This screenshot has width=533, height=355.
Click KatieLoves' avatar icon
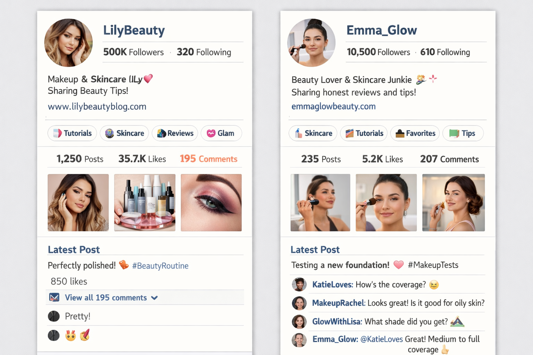point(299,284)
